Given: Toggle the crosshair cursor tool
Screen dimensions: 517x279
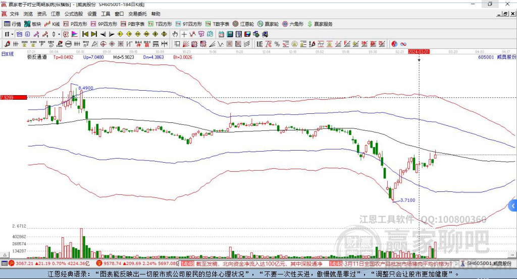Looking at the screenshot, I should click(x=184, y=34).
